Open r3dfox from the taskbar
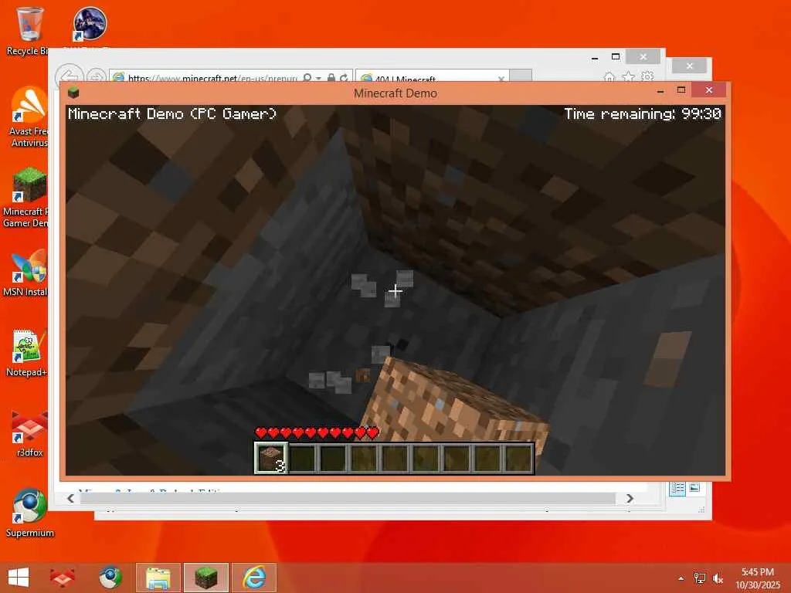 [62, 578]
